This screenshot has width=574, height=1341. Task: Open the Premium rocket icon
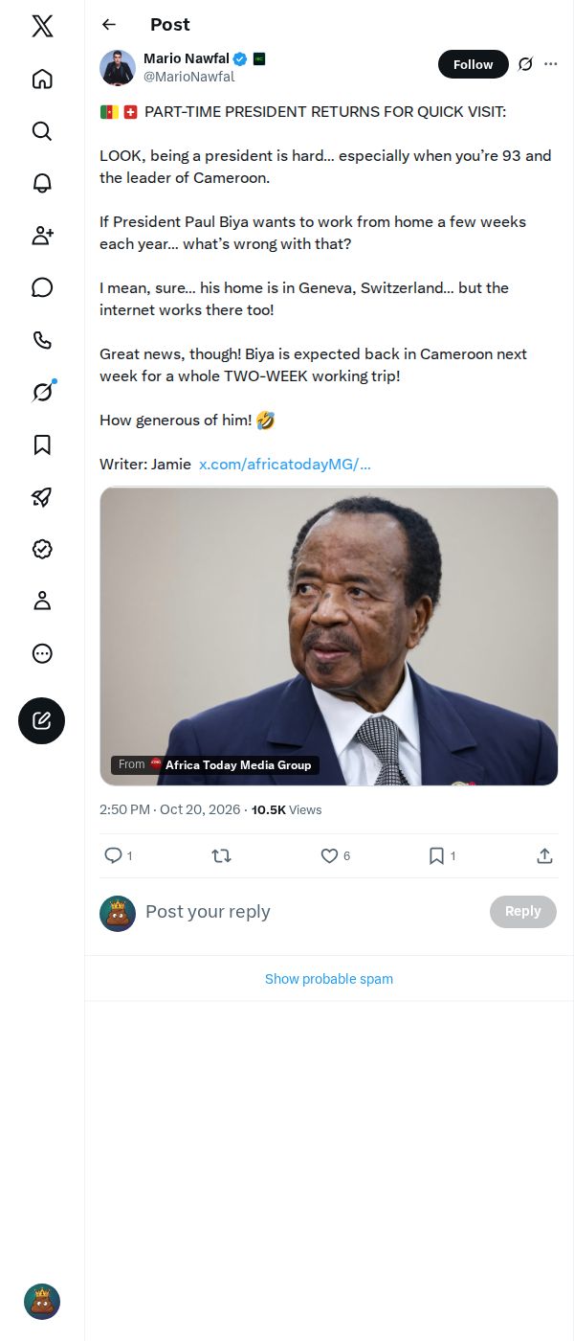point(42,496)
